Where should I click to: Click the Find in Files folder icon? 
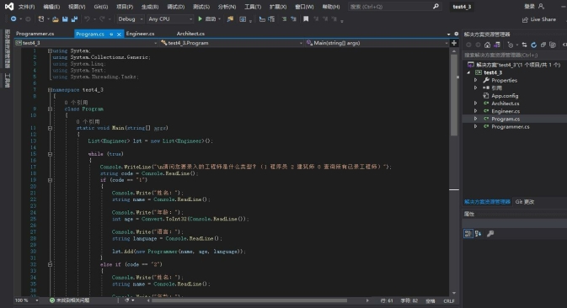pos(230,19)
